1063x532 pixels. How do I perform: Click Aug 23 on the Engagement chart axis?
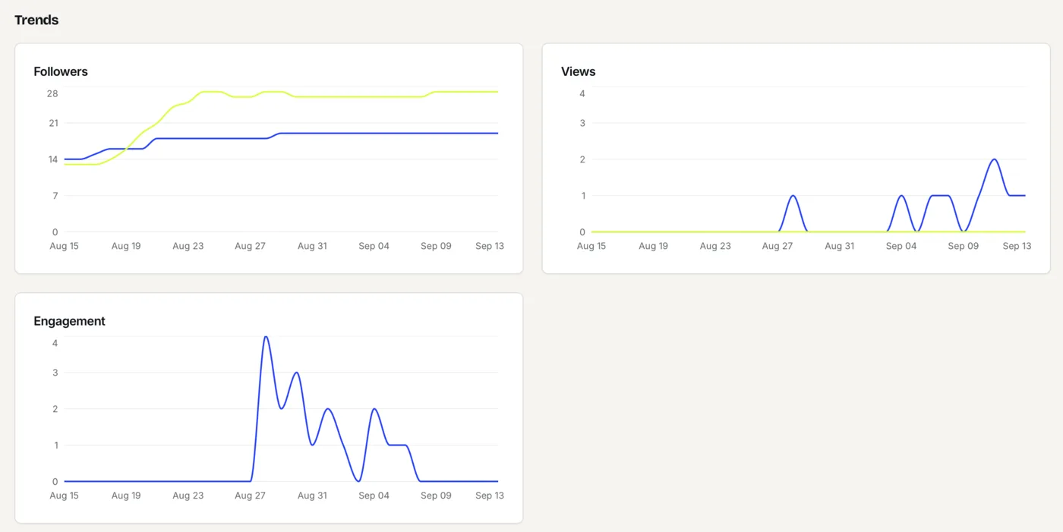click(188, 496)
